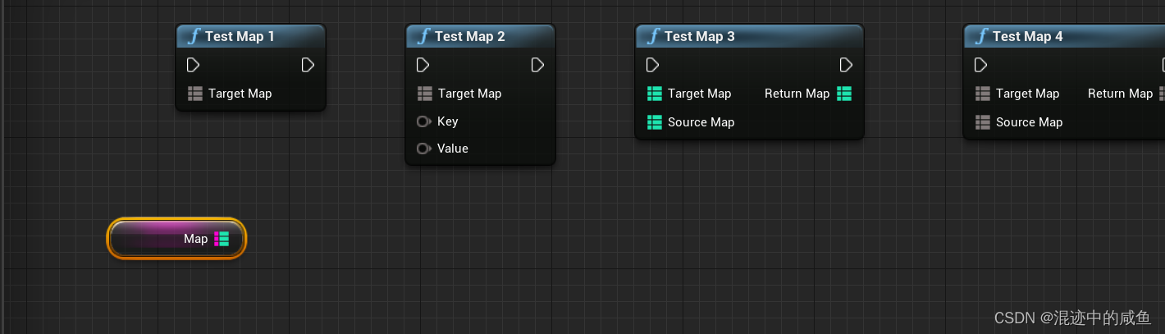Click Test Map 3 Return Map output pin
Screen dimensions: 1165x334
[844, 94]
